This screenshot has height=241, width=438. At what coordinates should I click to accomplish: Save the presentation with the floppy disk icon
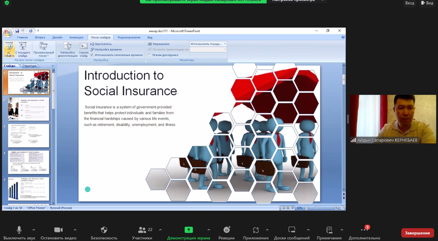[17, 31]
